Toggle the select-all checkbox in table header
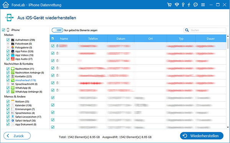The width and height of the screenshot is (230, 143). [53, 39]
